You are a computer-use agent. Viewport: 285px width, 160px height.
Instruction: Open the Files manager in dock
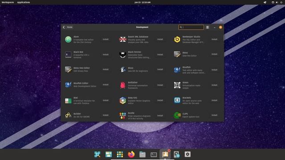pyautogui.click(x=142, y=154)
